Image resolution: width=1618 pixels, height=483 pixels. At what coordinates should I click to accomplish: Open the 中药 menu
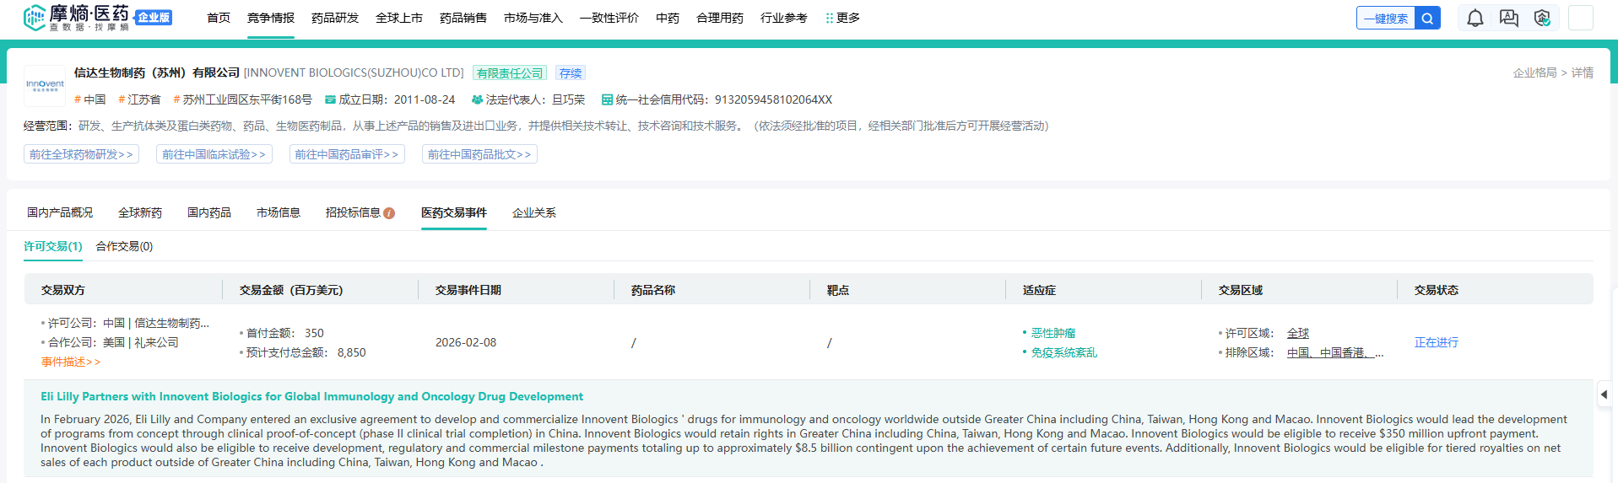click(668, 18)
